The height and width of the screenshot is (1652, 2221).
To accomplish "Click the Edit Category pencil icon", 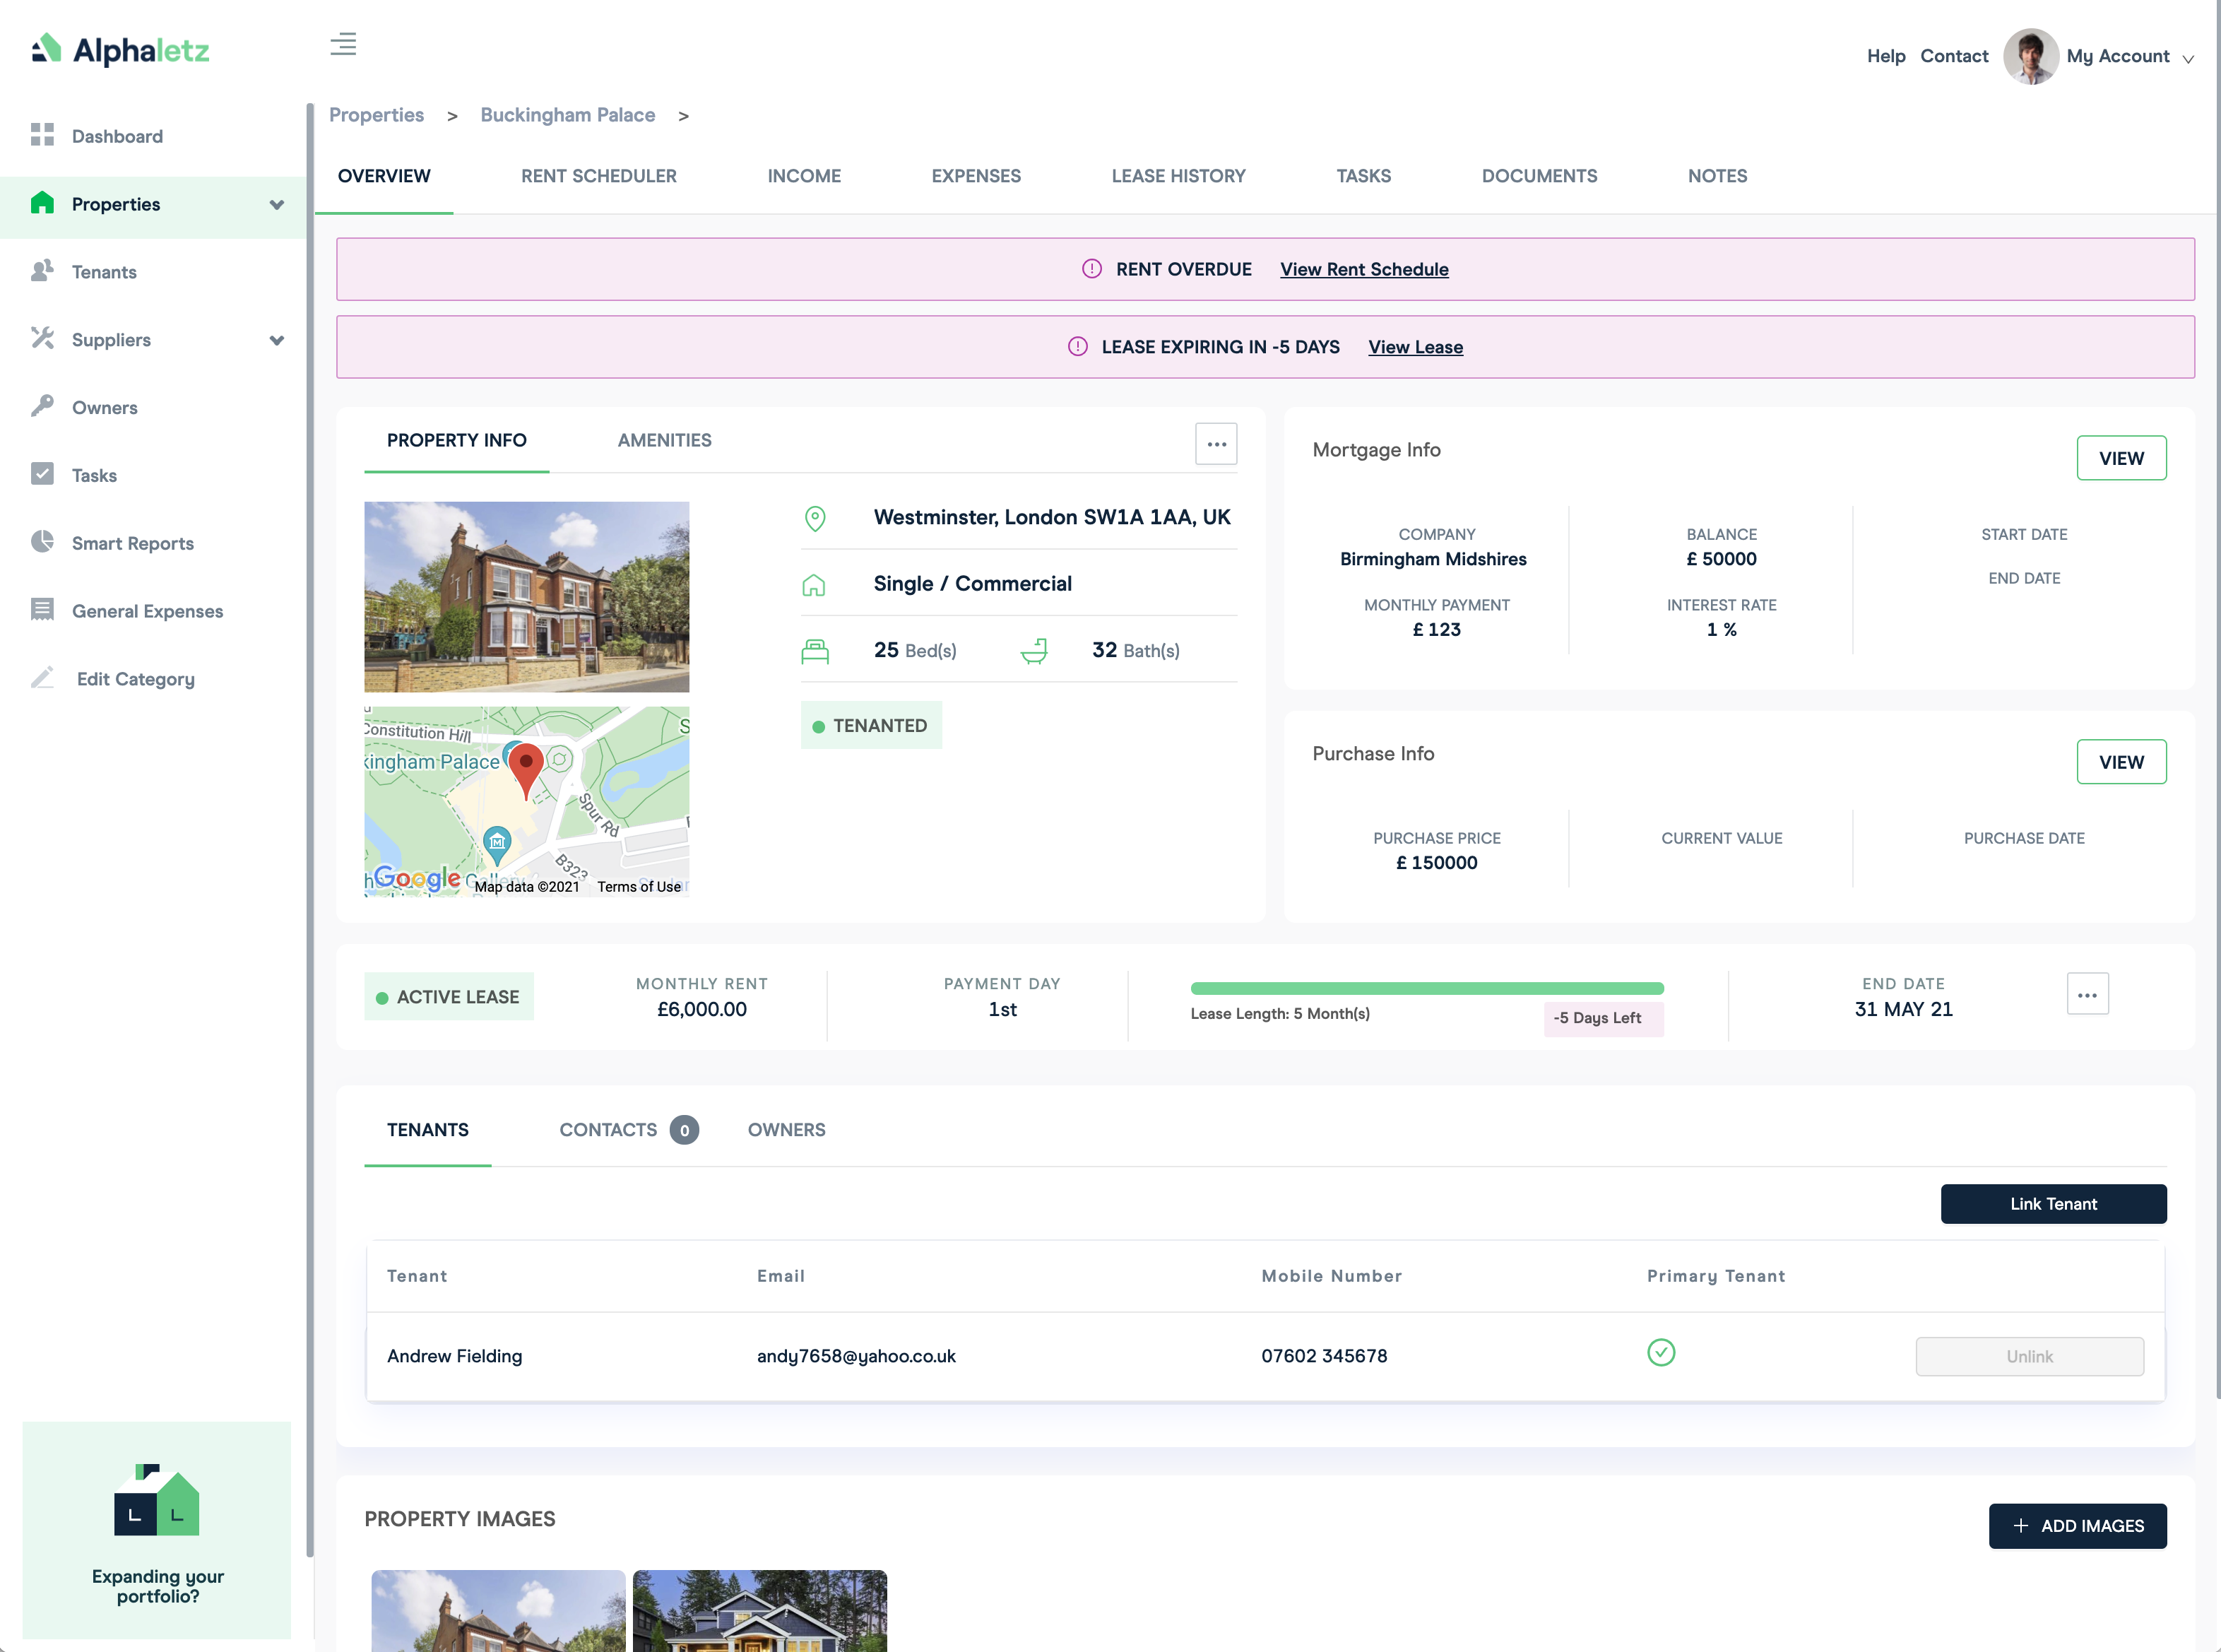I will click(x=42, y=678).
